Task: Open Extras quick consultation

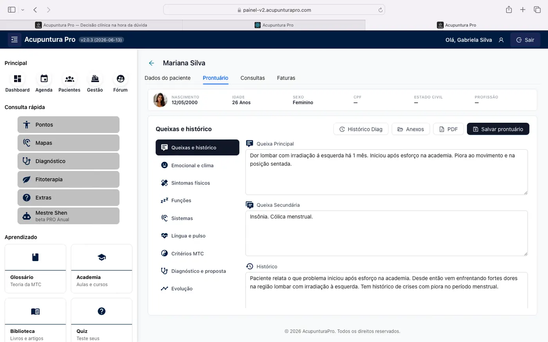Action: click(x=68, y=198)
